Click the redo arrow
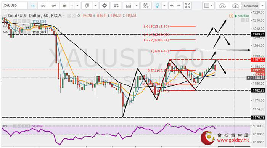The height and width of the screenshot is (148, 267). tap(179, 6)
